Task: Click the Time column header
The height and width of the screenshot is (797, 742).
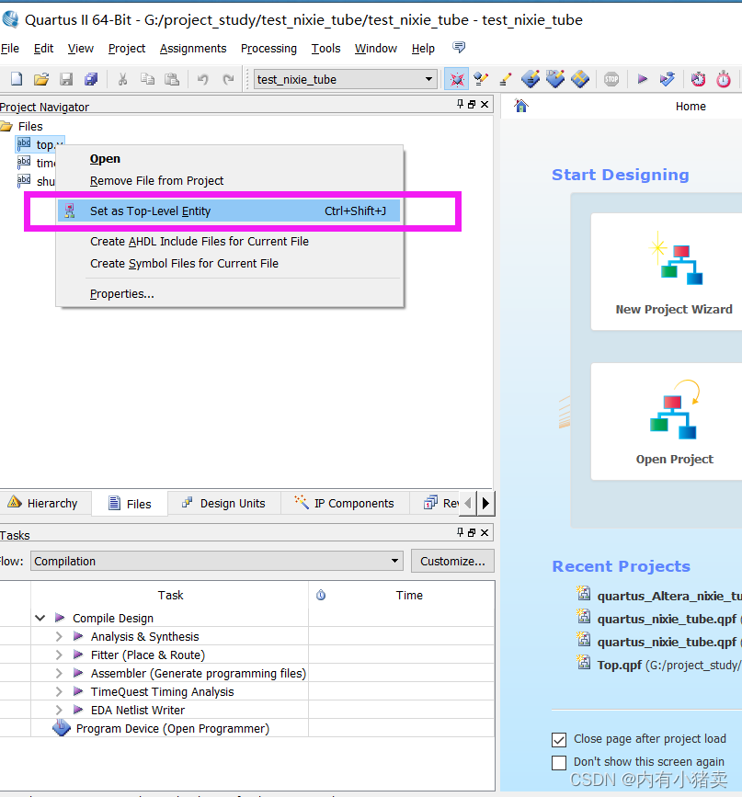Action: (x=409, y=595)
